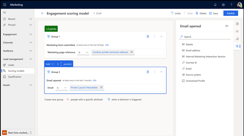Viewport: 244px width, 136px height.
Task: Switch the Real-time marketing area
Action: [x=17, y=132]
